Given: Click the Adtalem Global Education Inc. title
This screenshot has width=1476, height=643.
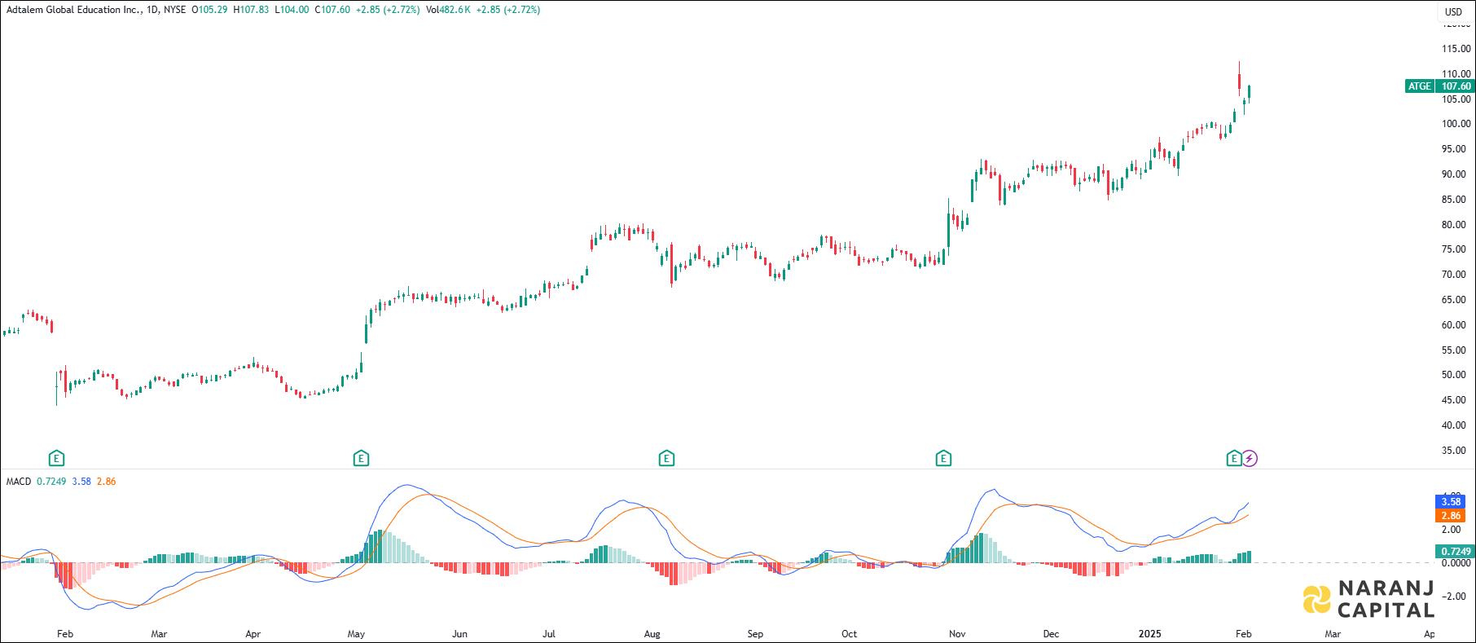Looking at the screenshot, I should (x=73, y=10).
